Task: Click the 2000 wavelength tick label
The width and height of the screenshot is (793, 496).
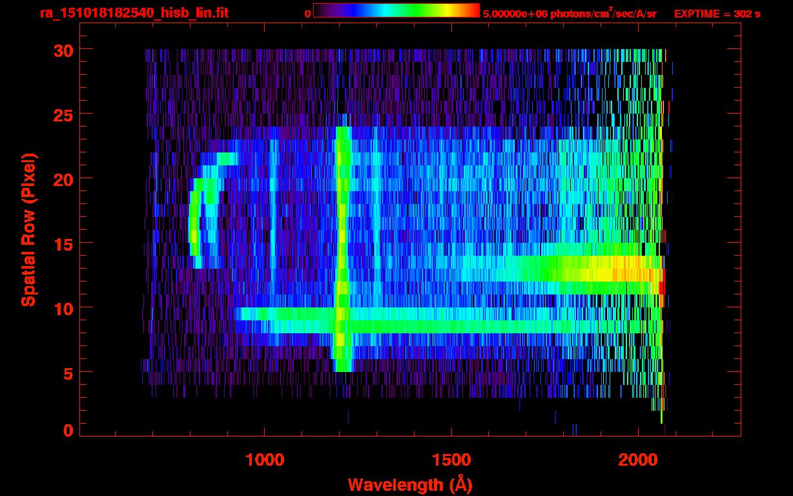Action: (x=638, y=459)
